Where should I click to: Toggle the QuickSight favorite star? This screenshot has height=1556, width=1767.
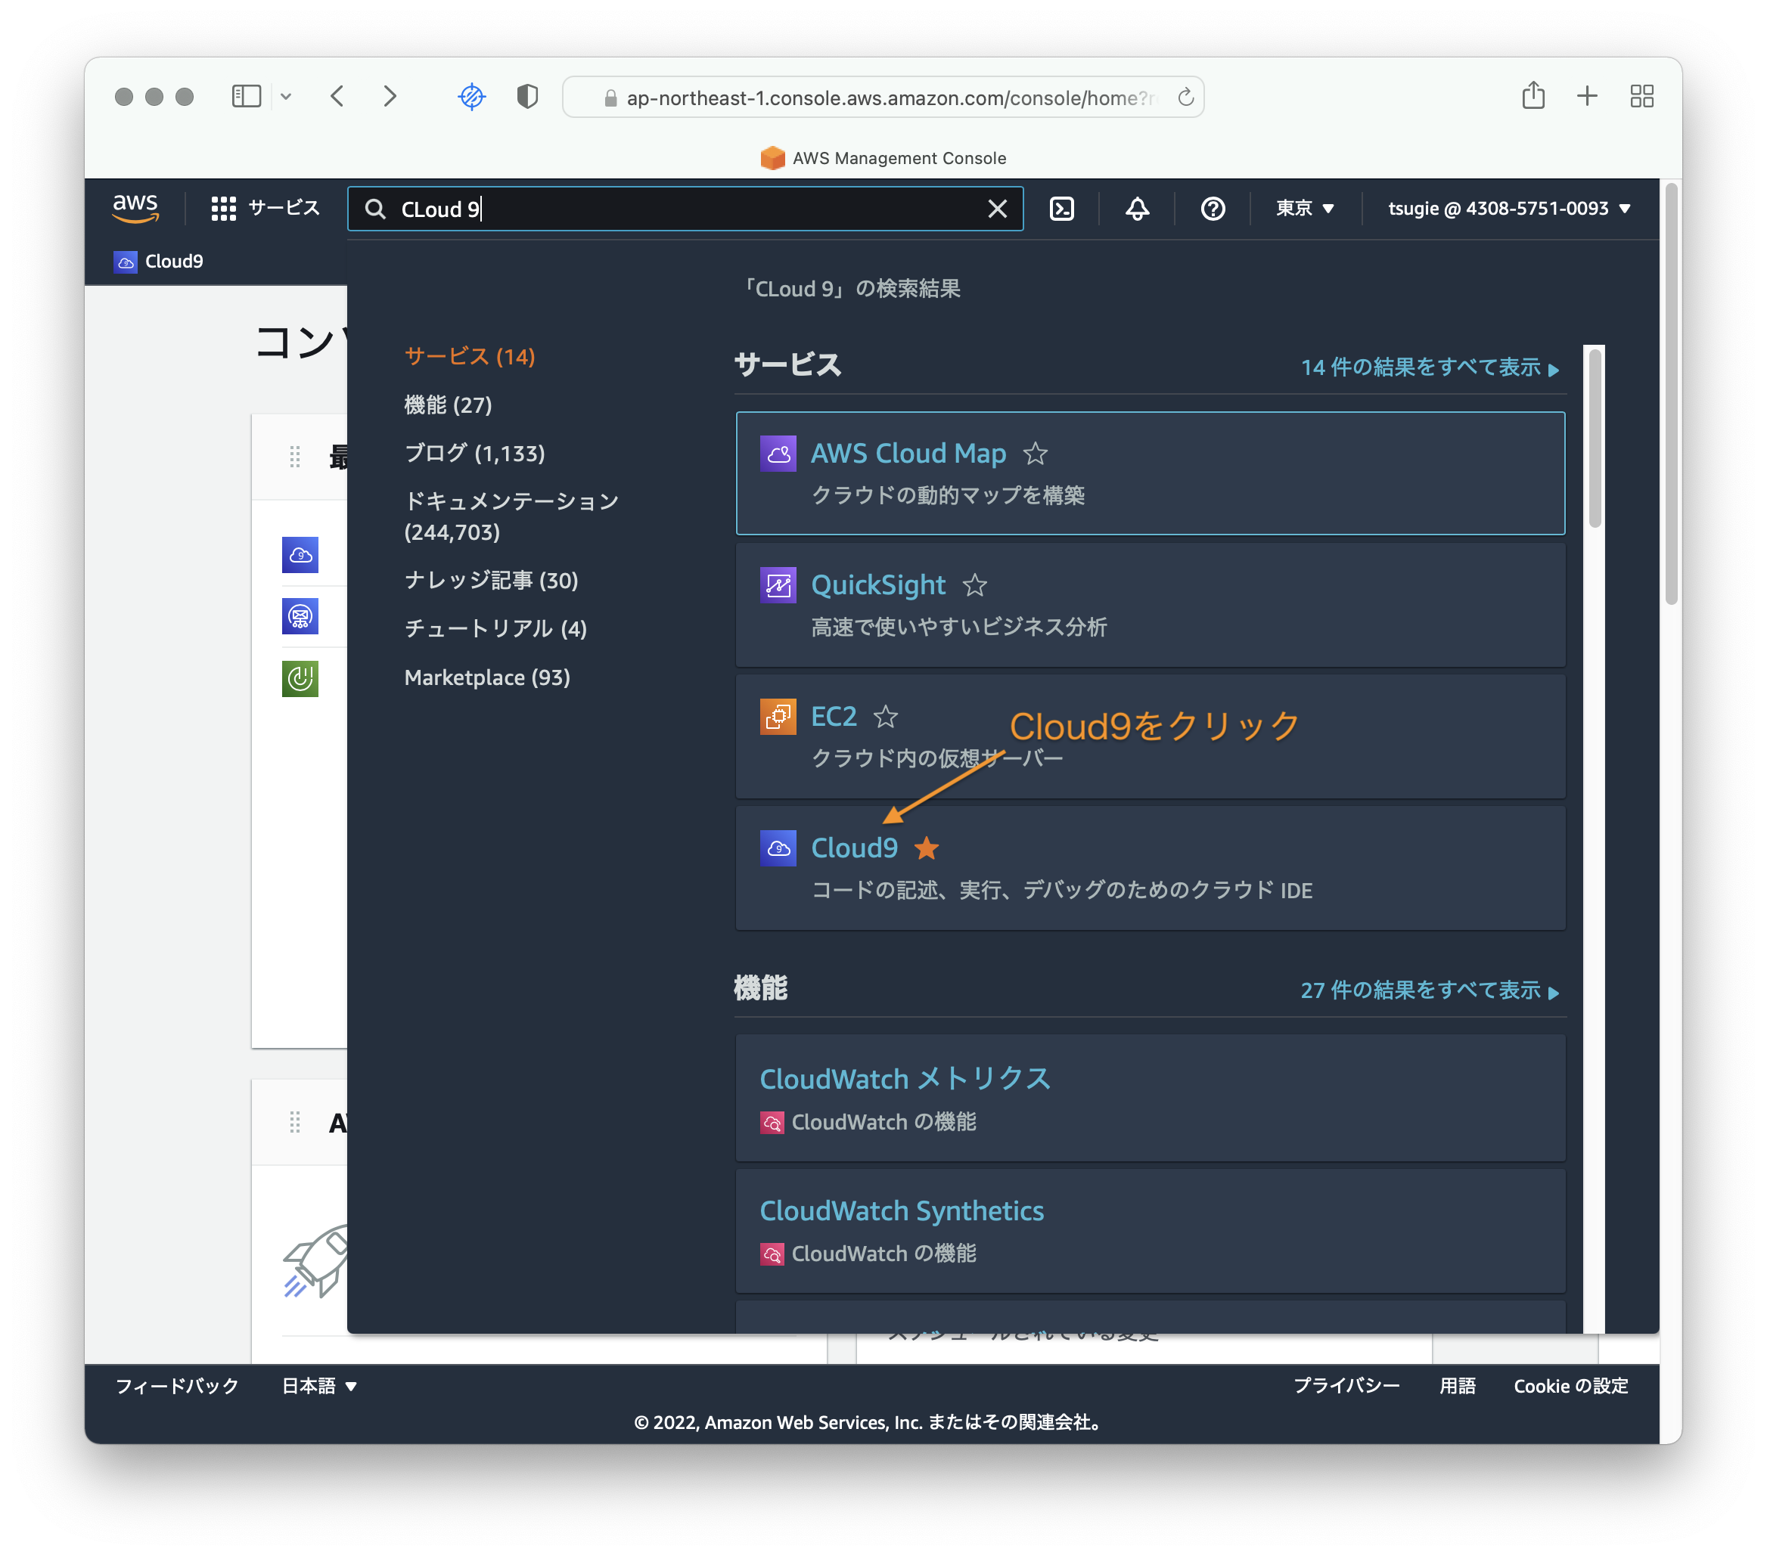(974, 585)
